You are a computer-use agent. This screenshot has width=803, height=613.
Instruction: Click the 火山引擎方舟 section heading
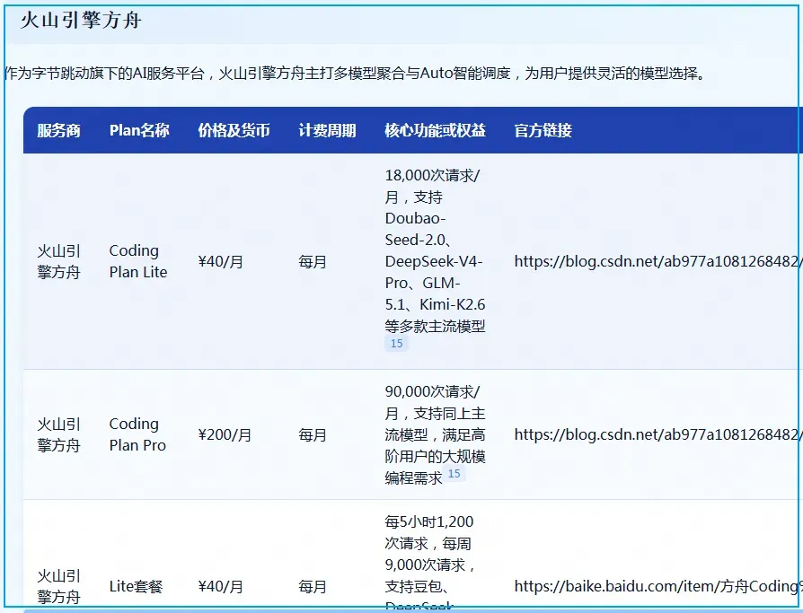pyautogui.click(x=81, y=21)
